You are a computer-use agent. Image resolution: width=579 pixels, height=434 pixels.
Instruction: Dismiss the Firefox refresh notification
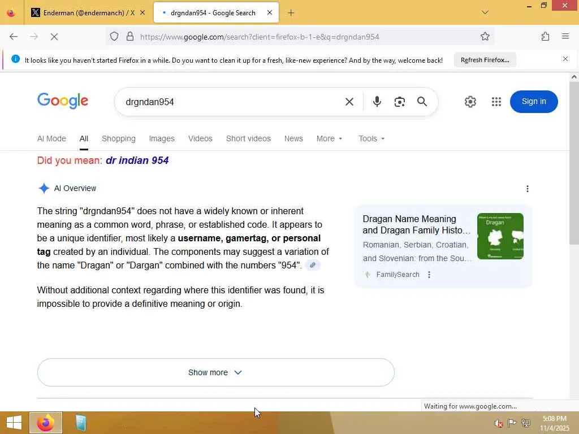point(565,59)
